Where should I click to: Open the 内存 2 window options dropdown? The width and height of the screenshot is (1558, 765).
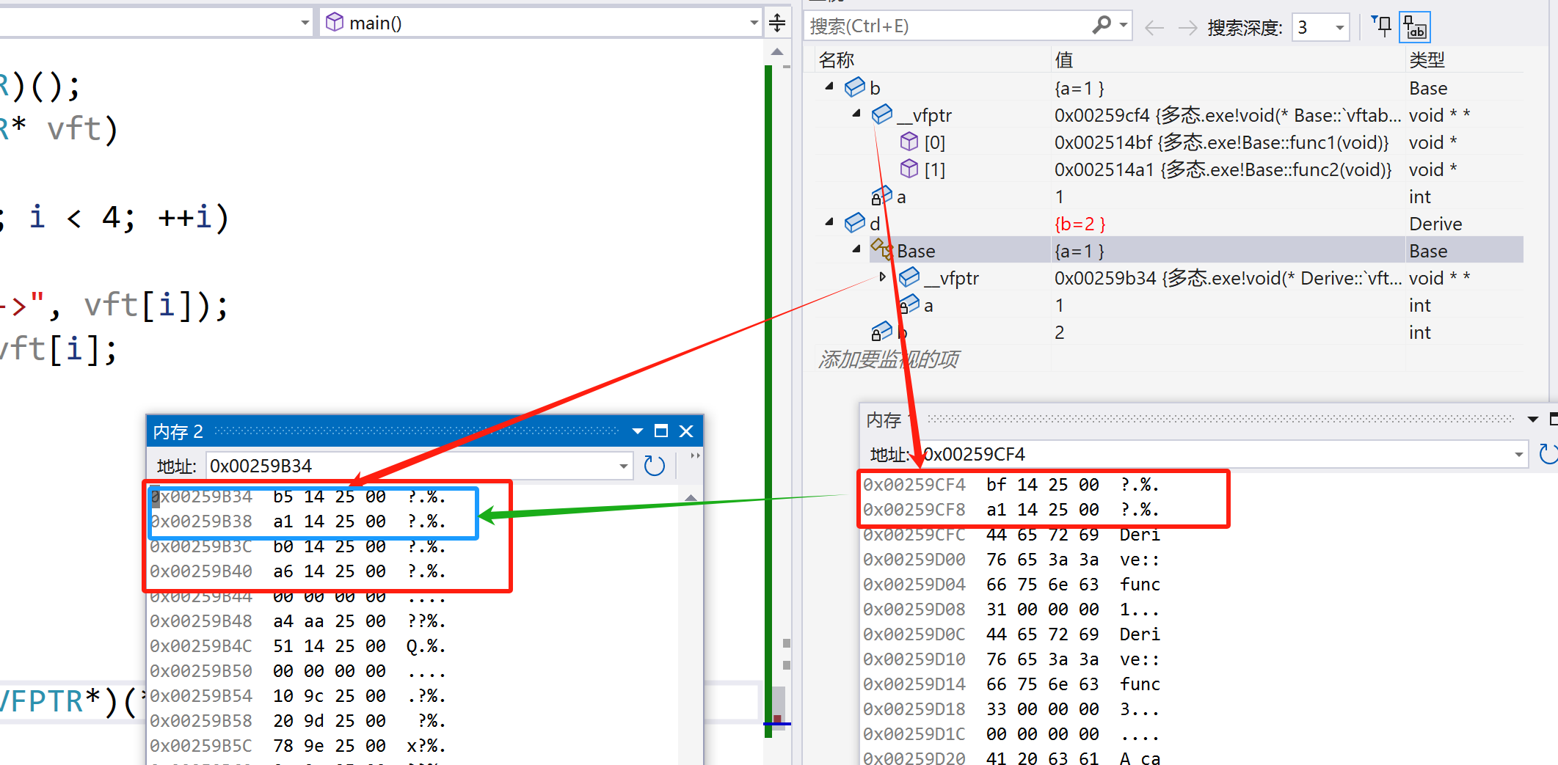coord(637,431)
